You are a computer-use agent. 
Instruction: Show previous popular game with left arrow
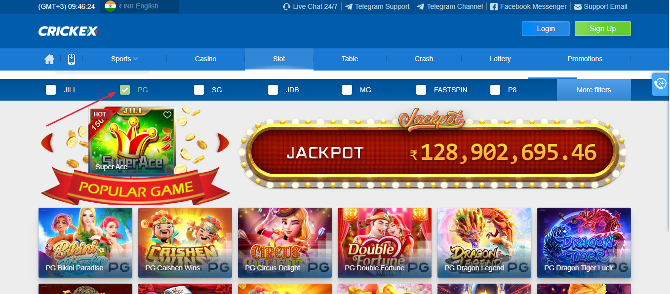coord(47,143)
